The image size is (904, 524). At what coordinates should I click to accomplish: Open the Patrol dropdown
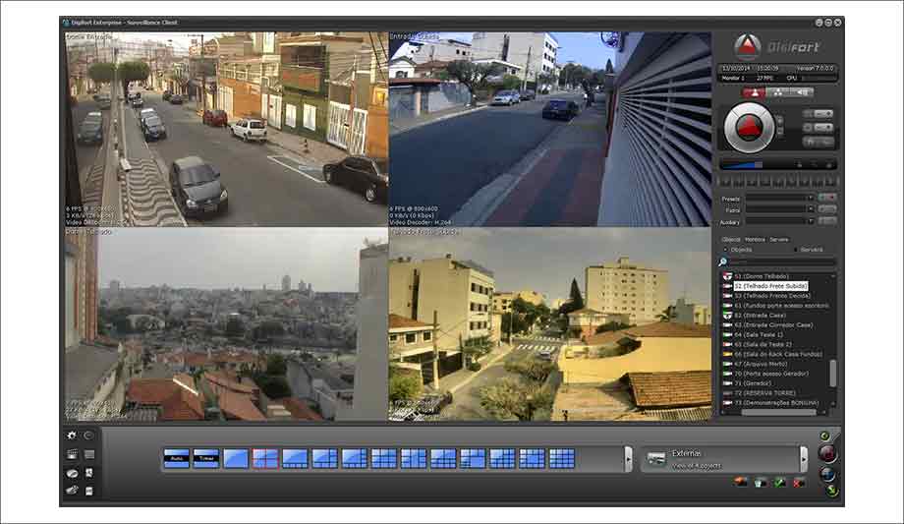coord(779,210)
